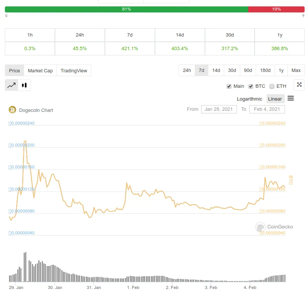Image resolution: width=308 pixels, height=295 pixels.
Task: Click the 317.2% 30d change value
Action: [230, 48]
